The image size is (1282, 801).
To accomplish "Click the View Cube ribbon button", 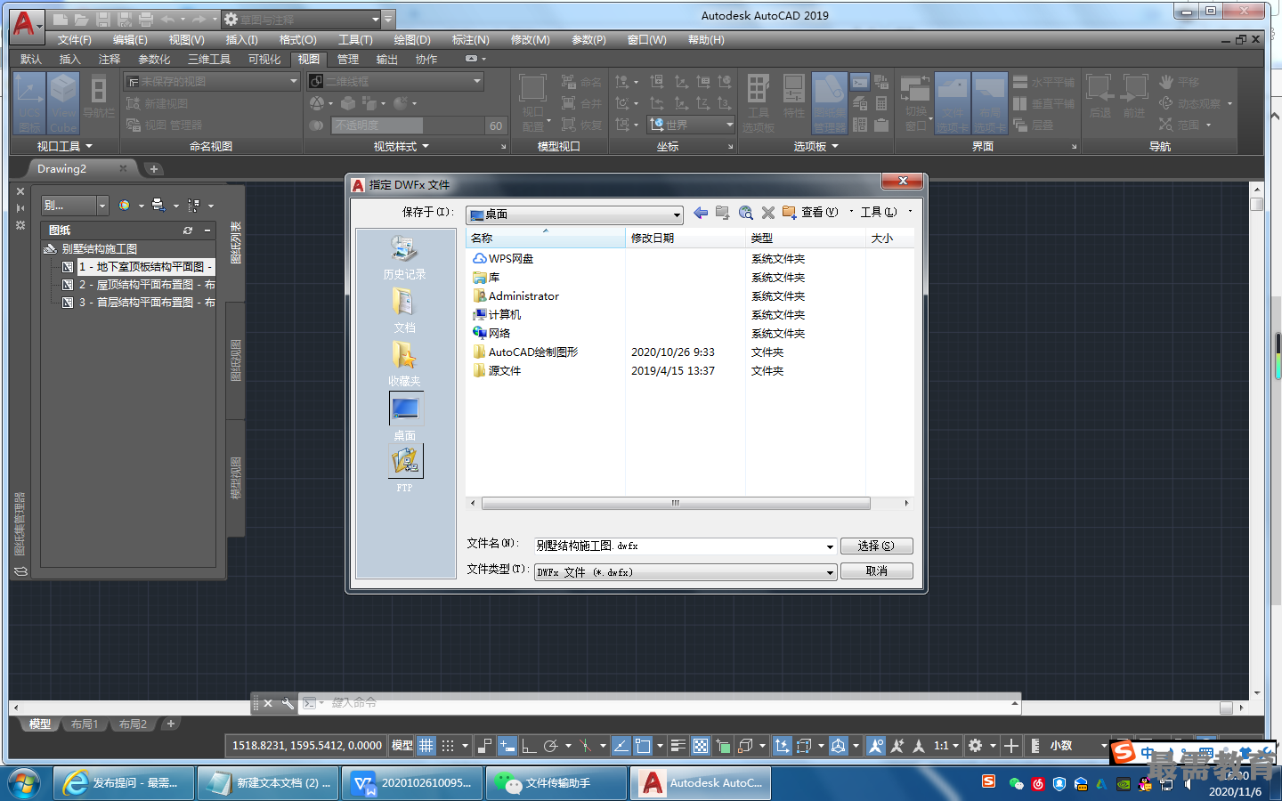I will pyautogui.click(x=63, y=103).
